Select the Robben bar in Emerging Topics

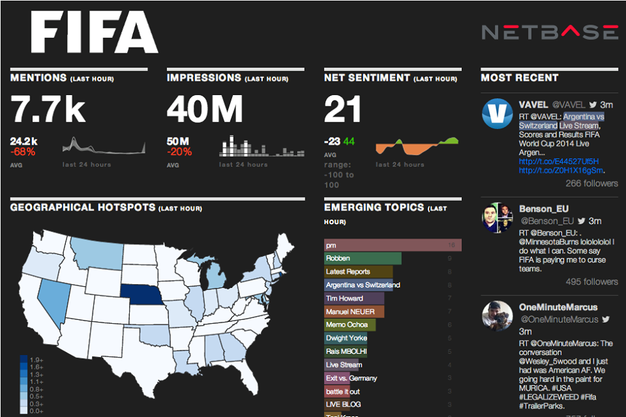coord(362,259)
